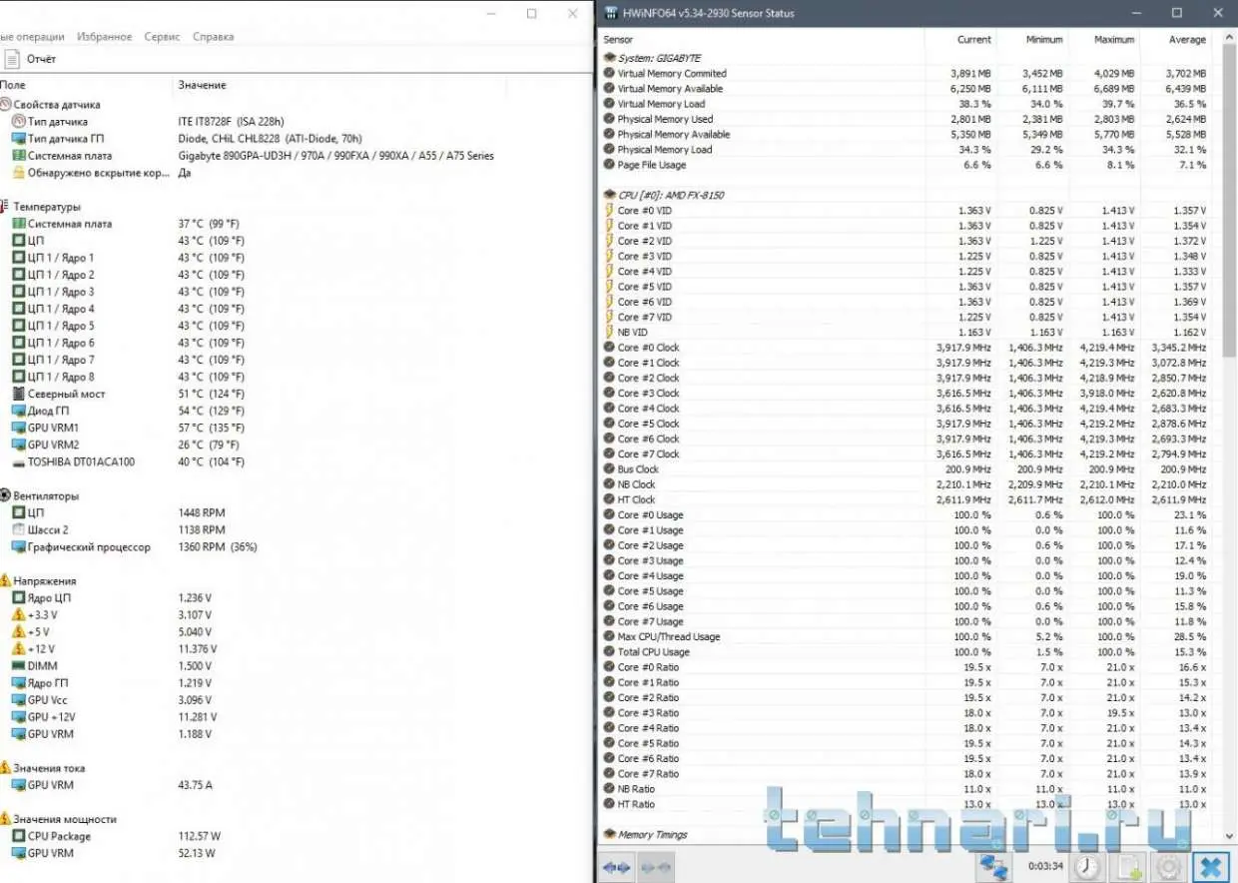This screenshot has height=883, width=1238.
Task: Click the DIMM memory module icon
Action: click(x=19, y=665)
